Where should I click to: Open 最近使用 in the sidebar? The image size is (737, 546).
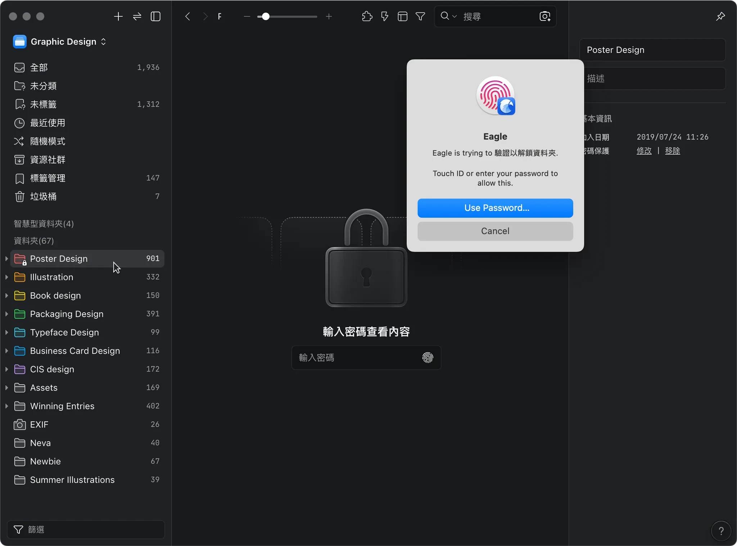pos(87,123)
